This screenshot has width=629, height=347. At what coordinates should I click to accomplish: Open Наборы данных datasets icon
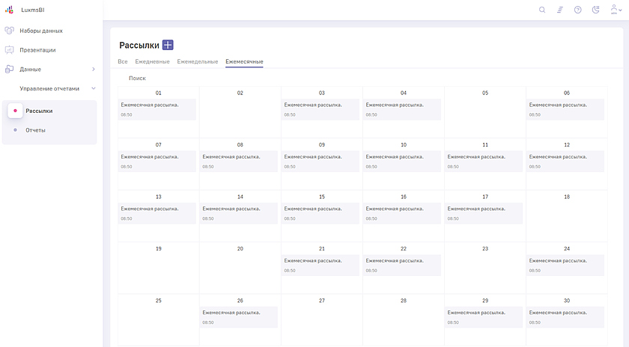[9, 31]
